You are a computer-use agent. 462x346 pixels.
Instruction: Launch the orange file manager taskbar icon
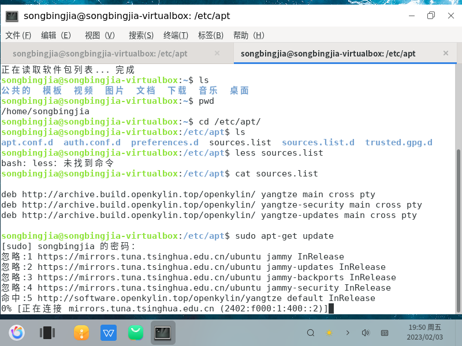point(81,333)
